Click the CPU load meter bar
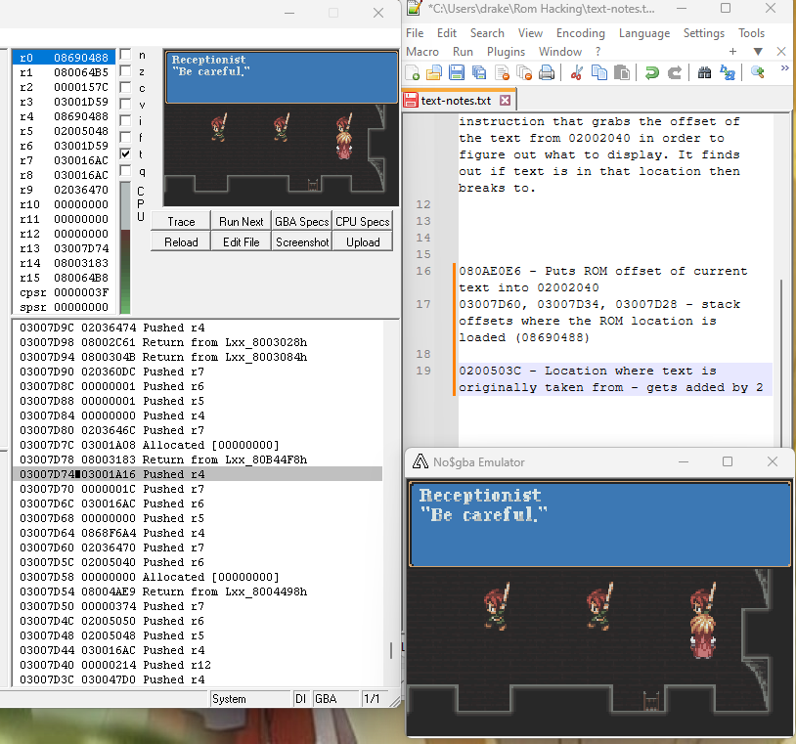This screenshot has width=796, height=744. (x=125, y=247)
